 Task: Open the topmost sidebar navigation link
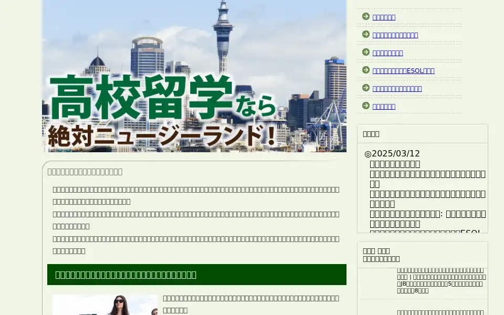384,17
